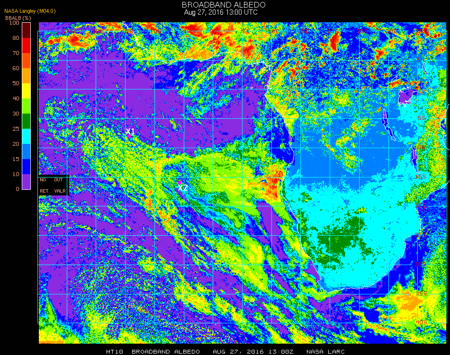Click the 'NO' label in black box
The height and width of the screenshot is (355, 450).
43,180
